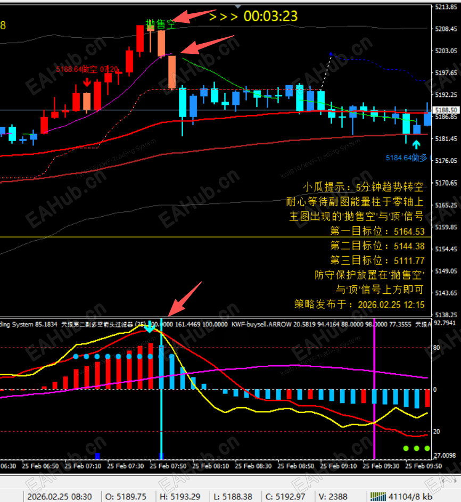Click the 耐心等待副图能量柱于零轴上 text line
Viewport: 461px width, 502px height.
pos(355,201)
